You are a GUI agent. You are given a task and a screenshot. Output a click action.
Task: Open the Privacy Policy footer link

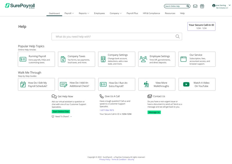pos(105,159)
